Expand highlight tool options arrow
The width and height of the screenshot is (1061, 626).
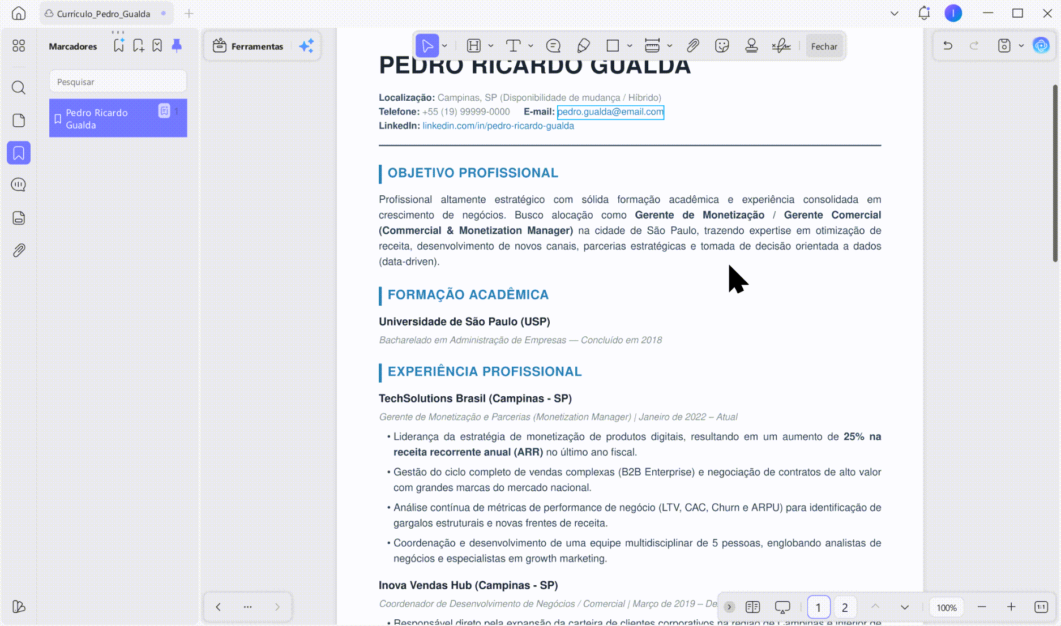(491, 46)
